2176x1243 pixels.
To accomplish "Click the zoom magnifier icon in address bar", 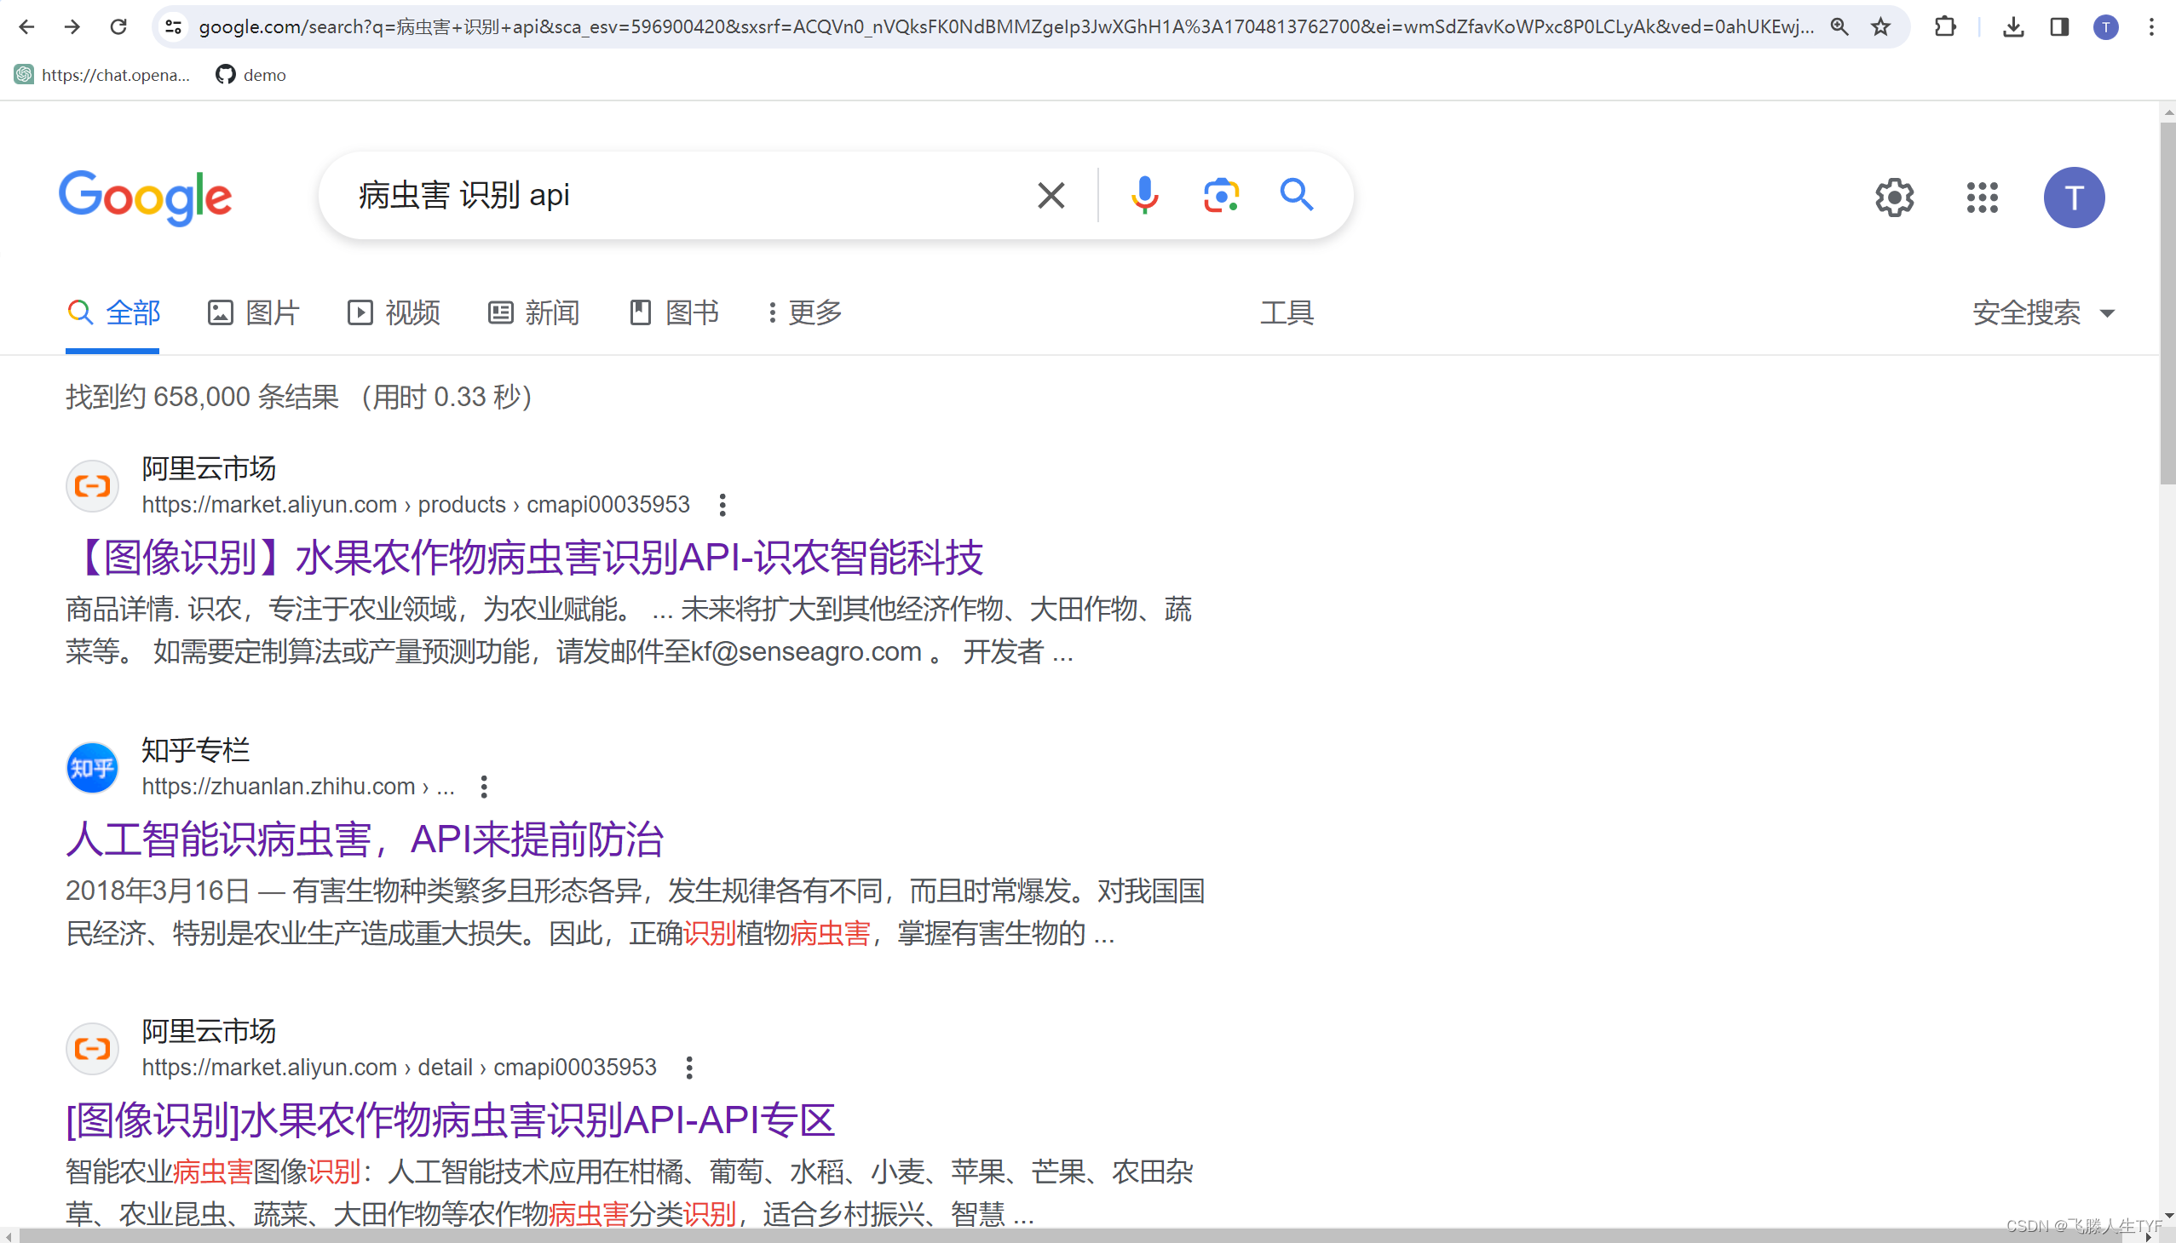I will (1839, 26).
